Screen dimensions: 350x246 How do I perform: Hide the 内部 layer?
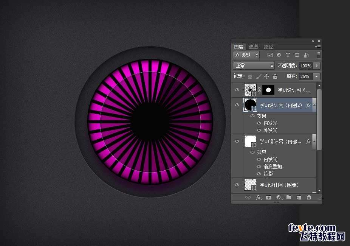tap(237, 141)
